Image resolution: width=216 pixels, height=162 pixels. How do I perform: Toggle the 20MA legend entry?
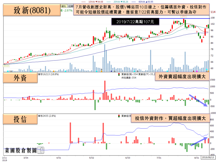pos(117,2)
